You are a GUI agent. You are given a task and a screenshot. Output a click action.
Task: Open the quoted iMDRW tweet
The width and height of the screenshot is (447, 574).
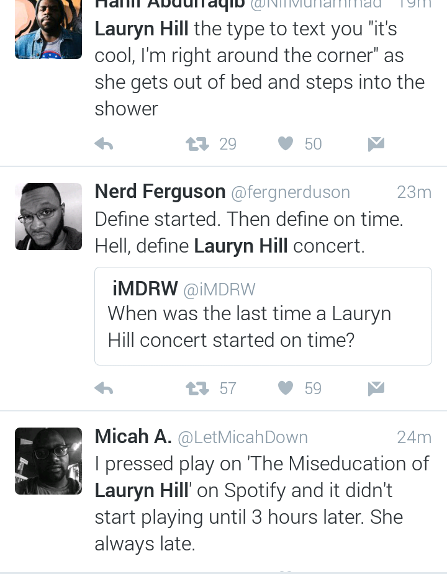pyautogui.click(x=263, y=316)
